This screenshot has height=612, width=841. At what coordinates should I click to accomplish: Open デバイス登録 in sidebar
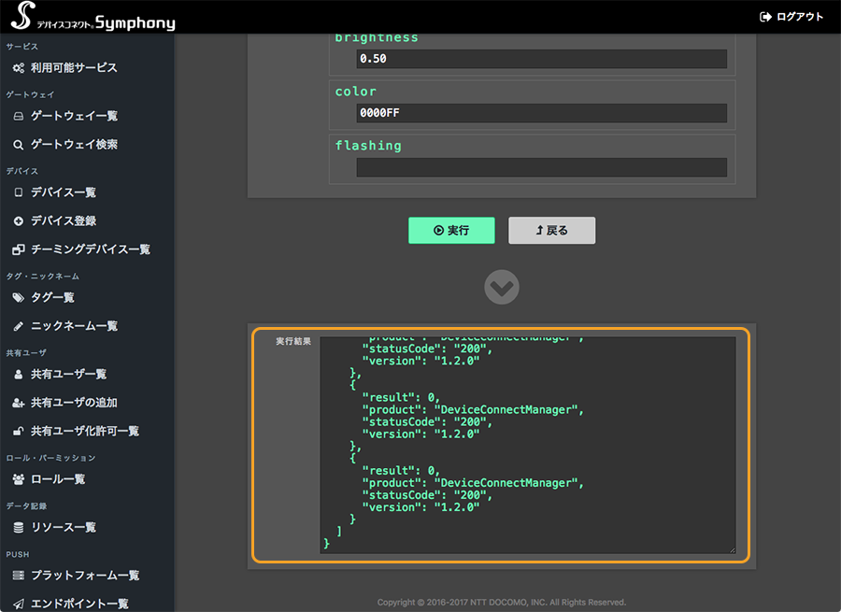click(x=64, y=221)
